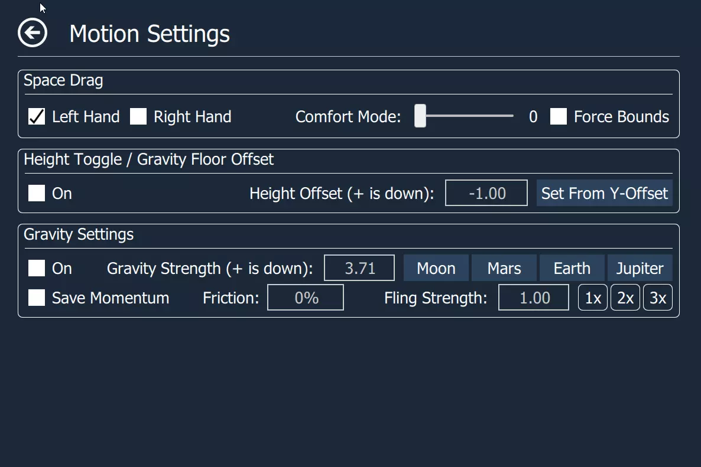Set fling strength to 1x
This screenshot has width=701, height=467.
pos(593,298)
